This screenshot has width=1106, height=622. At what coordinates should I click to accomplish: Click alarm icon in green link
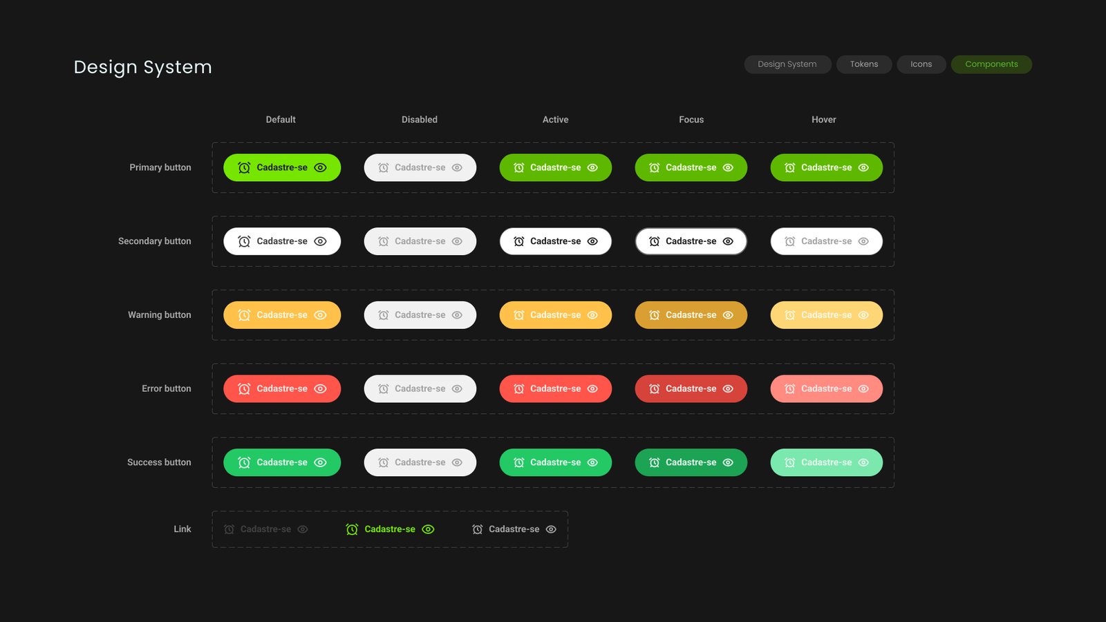[x=352, y=529]
